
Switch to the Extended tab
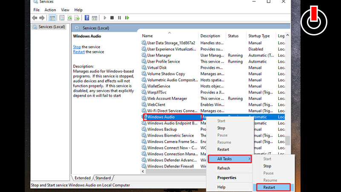tap(82, 178)
